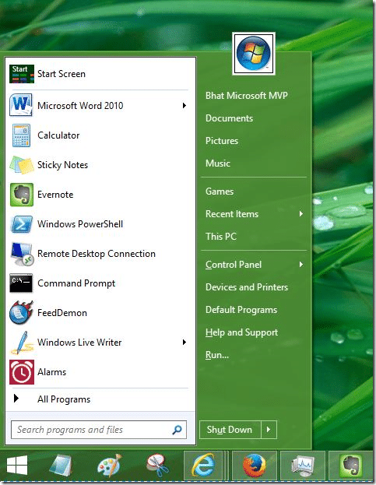The width and height of the screenshot is (376, 485).
Task: Click the Windows Start button on taskbar
Action: [x=17, y=466]
